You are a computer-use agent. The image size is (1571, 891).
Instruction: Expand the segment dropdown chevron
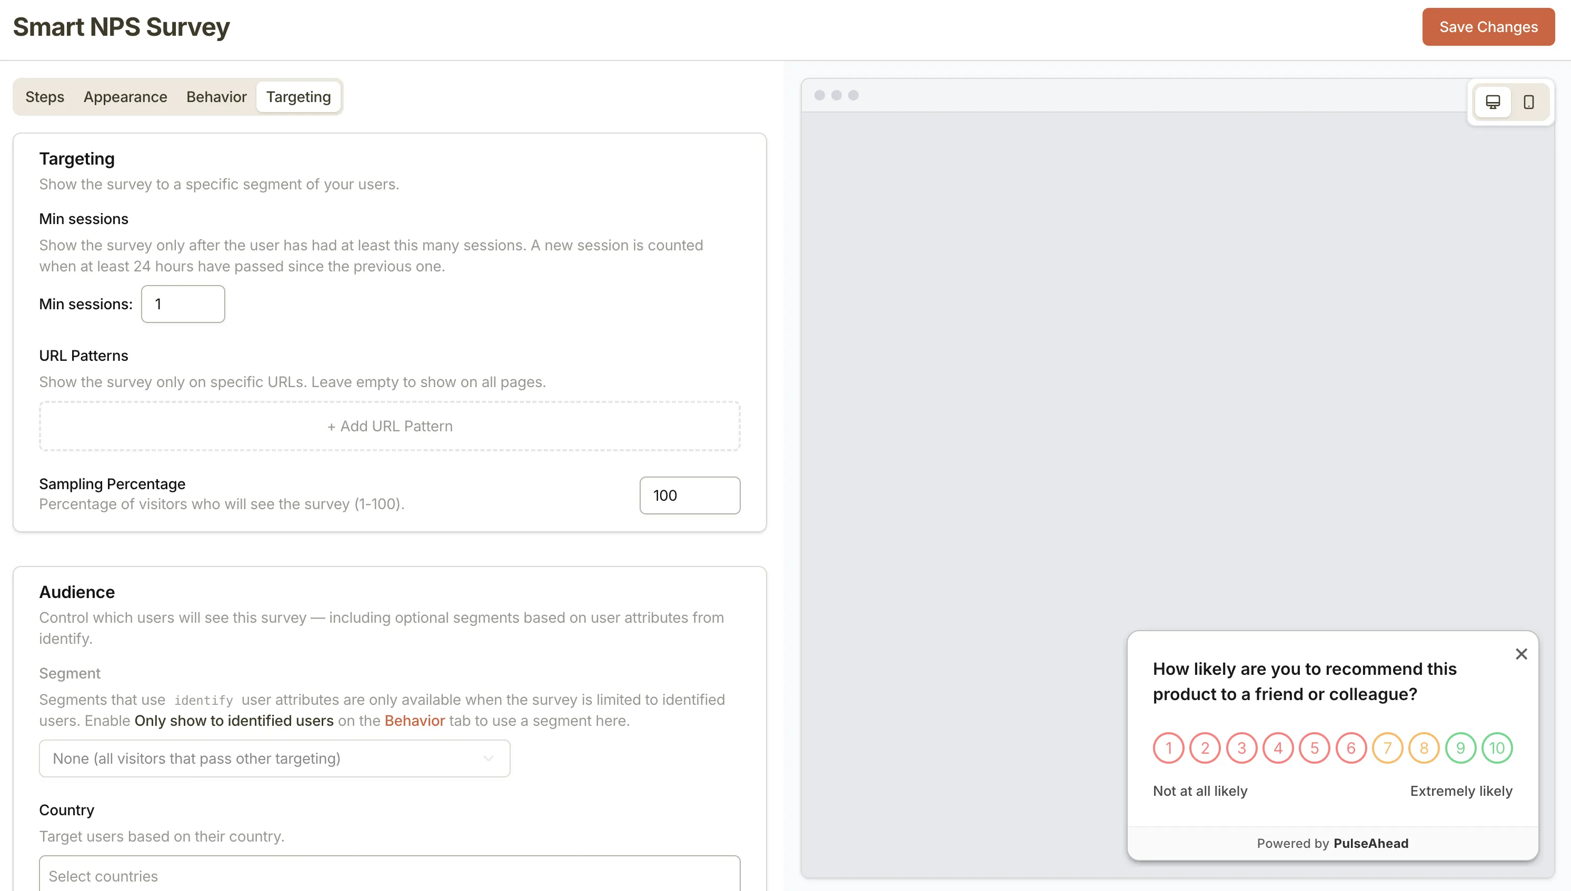pyautogui.click(x=488, y=758)
